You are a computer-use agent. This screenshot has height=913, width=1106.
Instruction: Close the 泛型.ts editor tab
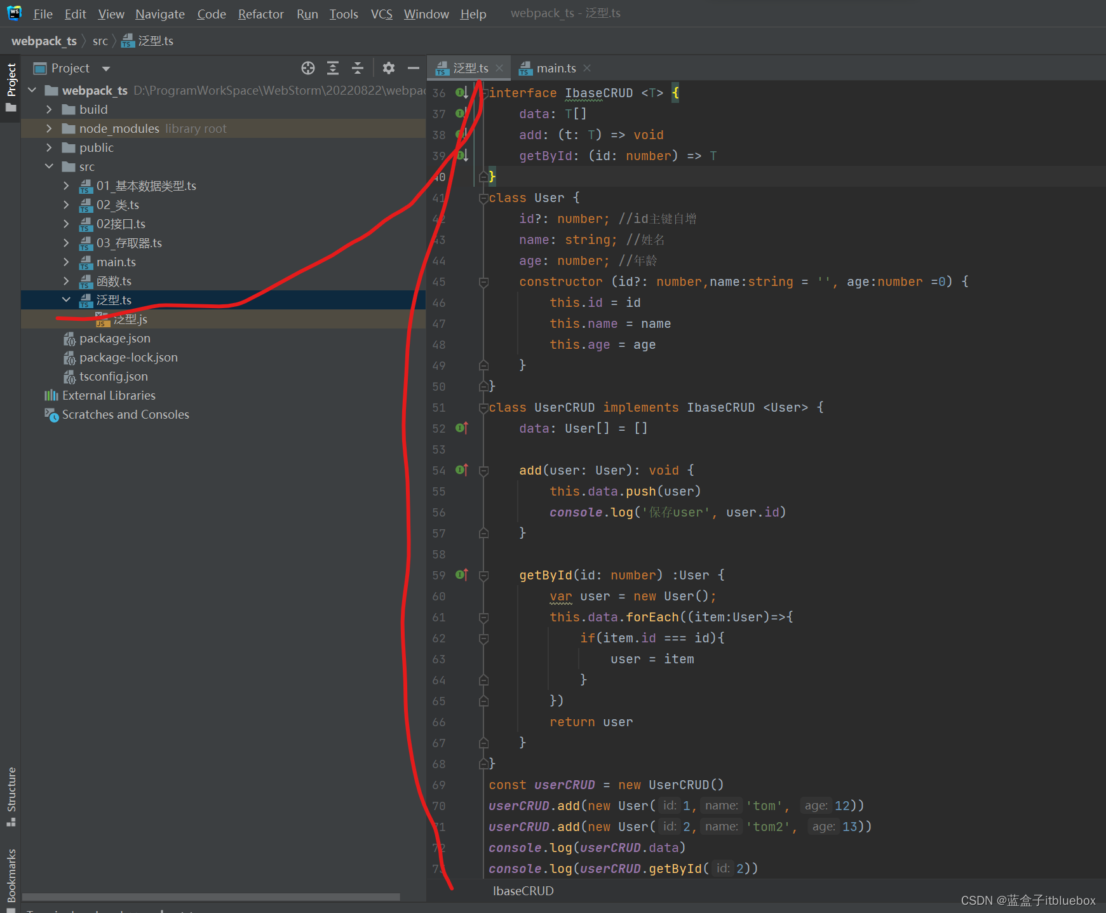(499, 68)
